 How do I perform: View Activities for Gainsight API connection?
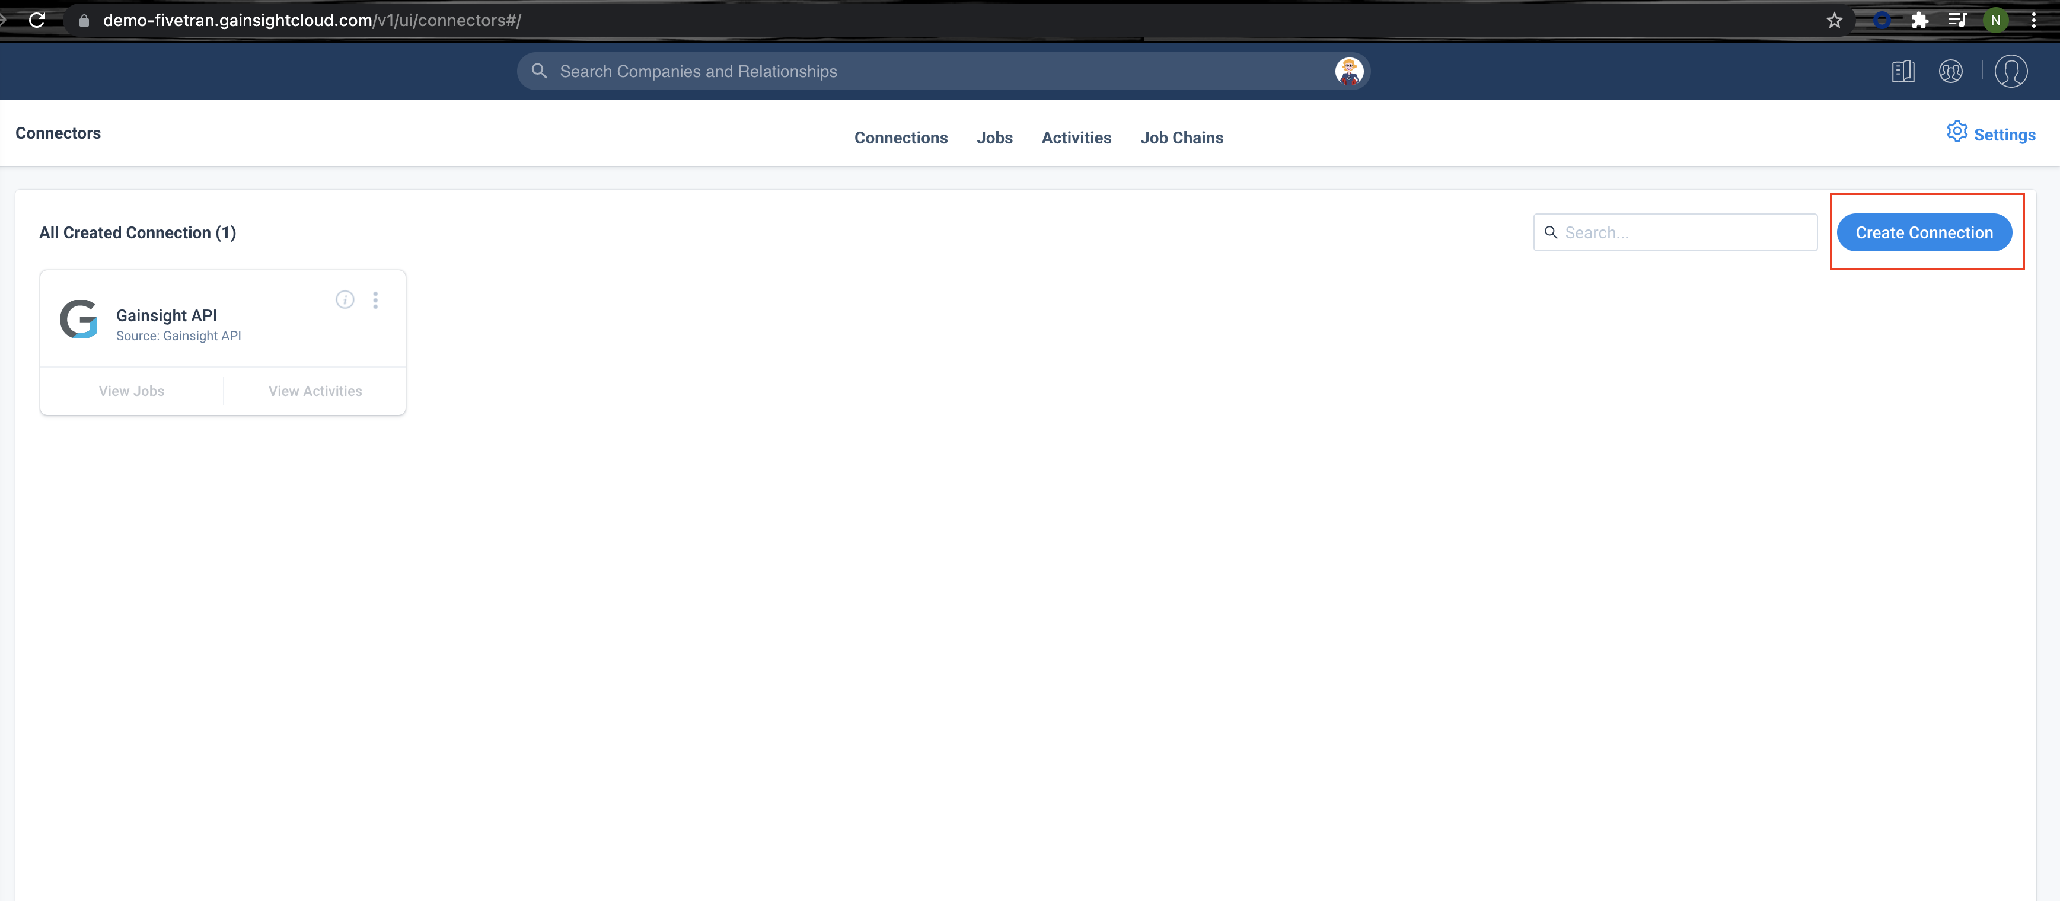tap(314, 390)
